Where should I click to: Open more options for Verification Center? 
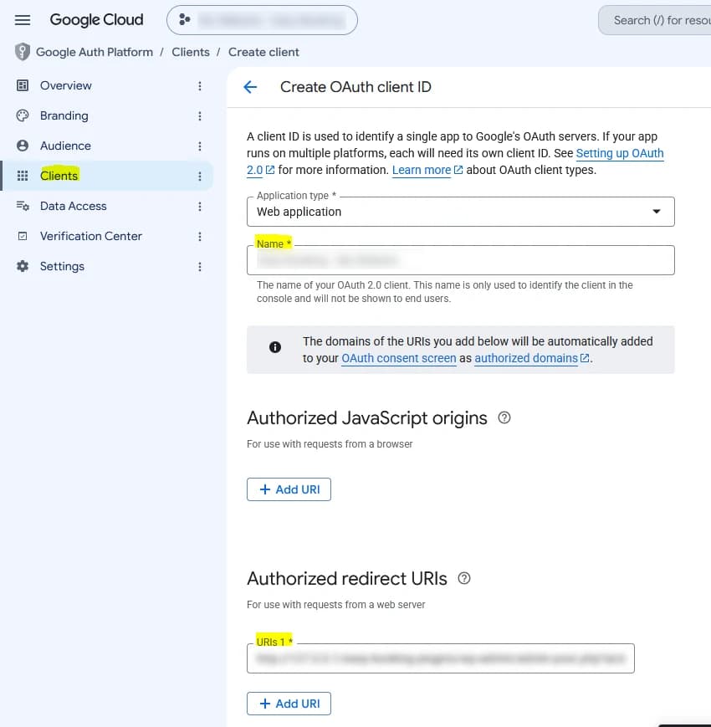click(200, 237)
